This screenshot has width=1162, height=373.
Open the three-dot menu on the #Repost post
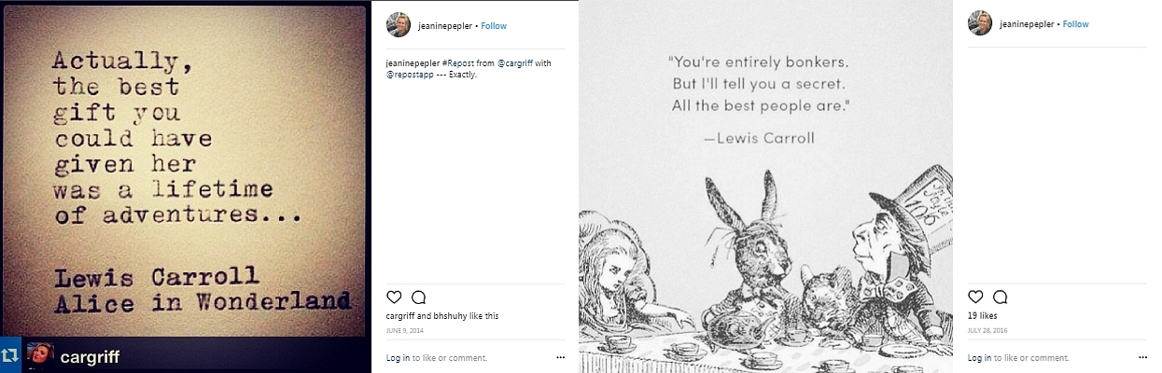[560, 357]
